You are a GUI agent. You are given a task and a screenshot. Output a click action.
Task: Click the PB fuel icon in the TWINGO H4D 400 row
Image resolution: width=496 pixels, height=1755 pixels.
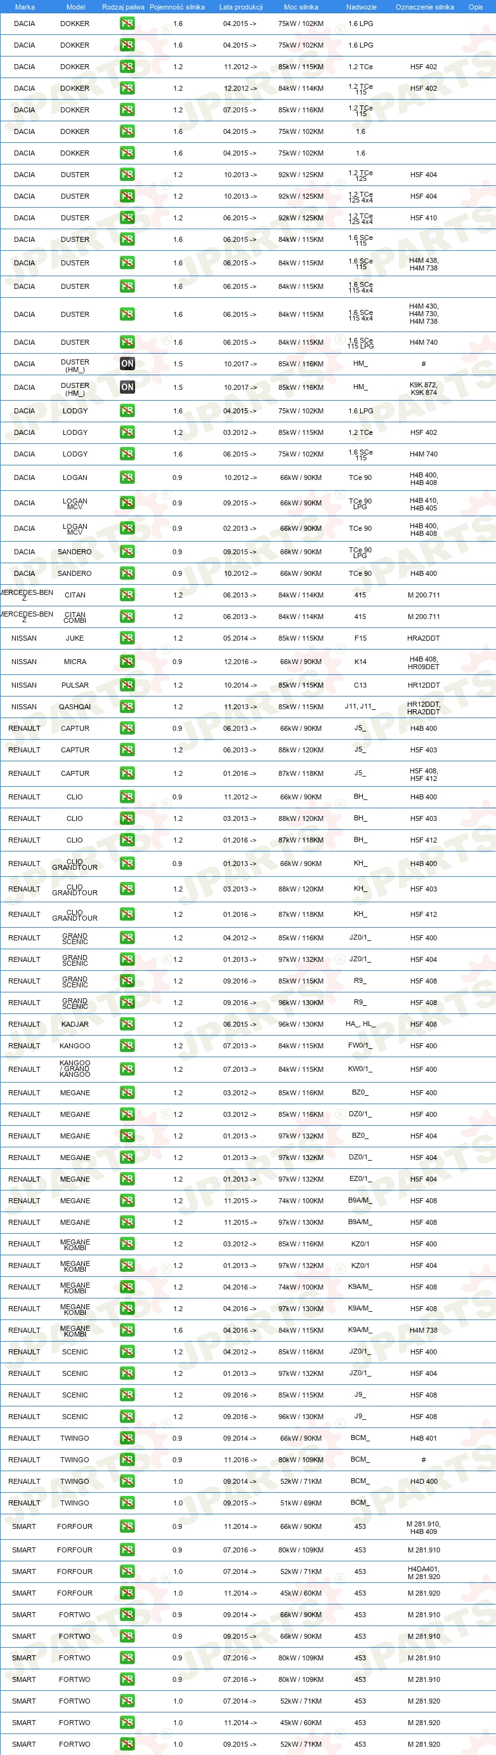pos(127,1481)
